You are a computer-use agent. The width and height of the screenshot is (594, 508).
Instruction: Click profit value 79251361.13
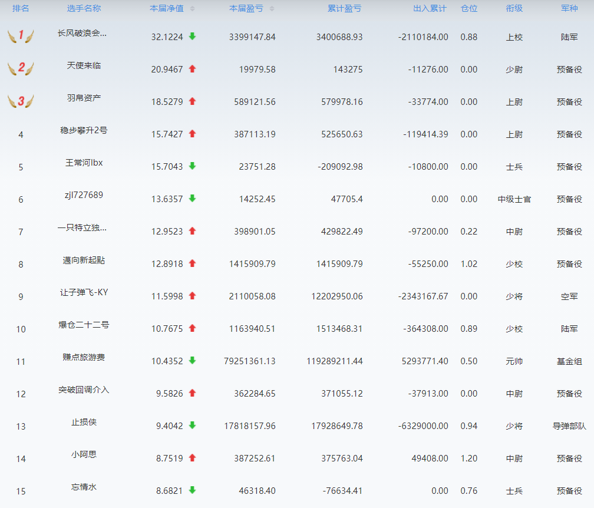(250, 361)
